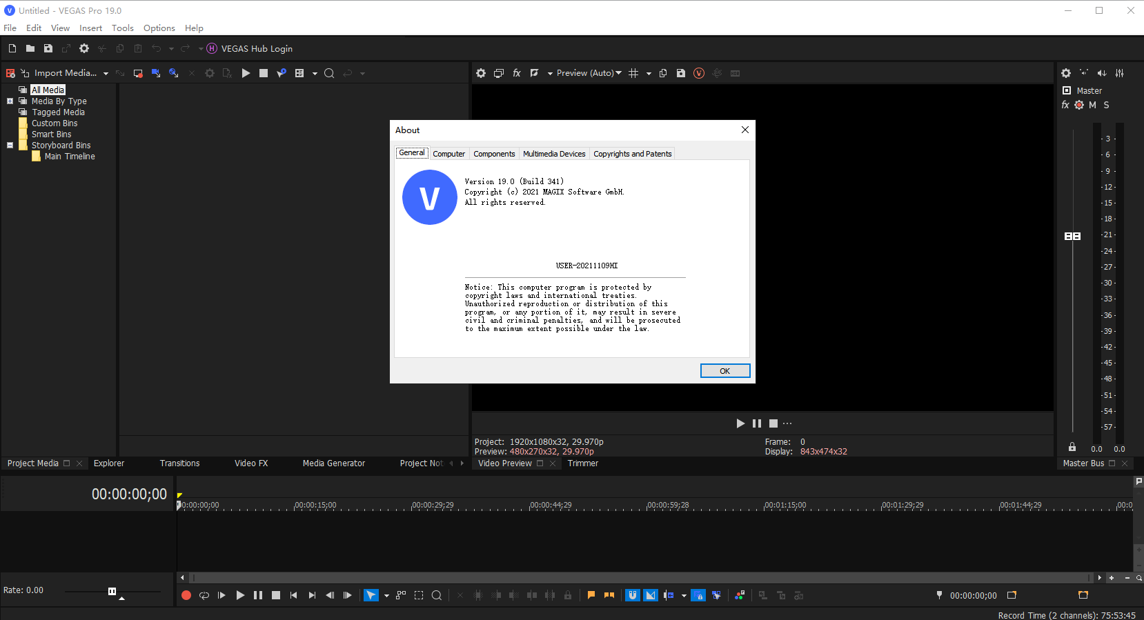
Task: Open Video FX from preview toolbar
Action: tap(517, 73)
